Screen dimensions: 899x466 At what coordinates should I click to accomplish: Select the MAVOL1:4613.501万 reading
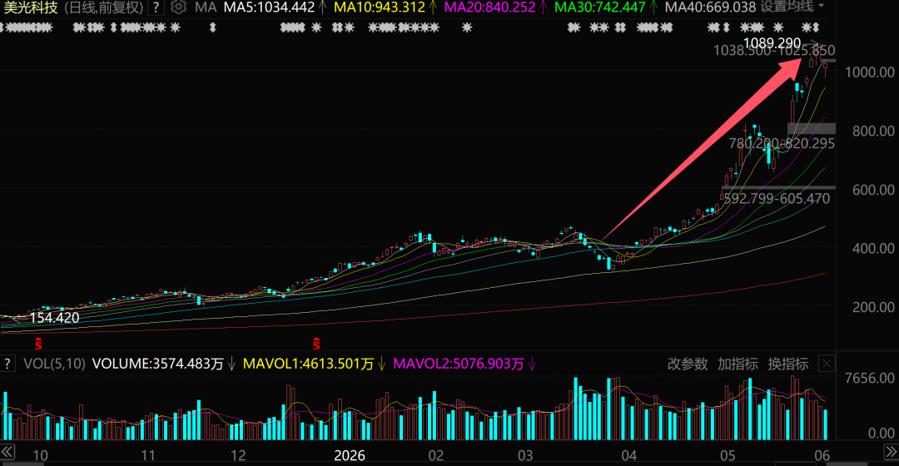click(309, 364)
